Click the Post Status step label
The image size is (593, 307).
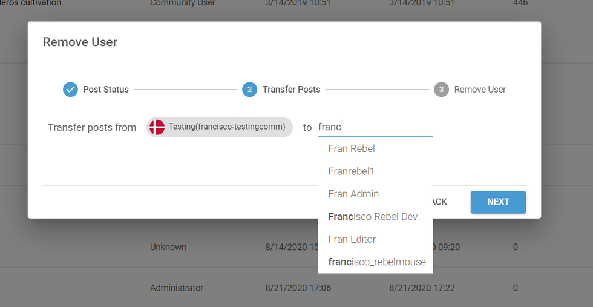click(x=106, y=90)
